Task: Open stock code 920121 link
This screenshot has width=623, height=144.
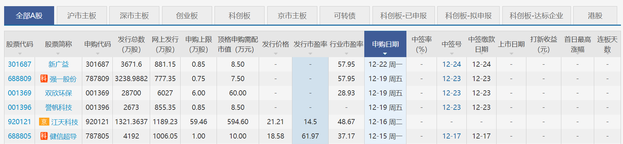Action: [20, 122]
